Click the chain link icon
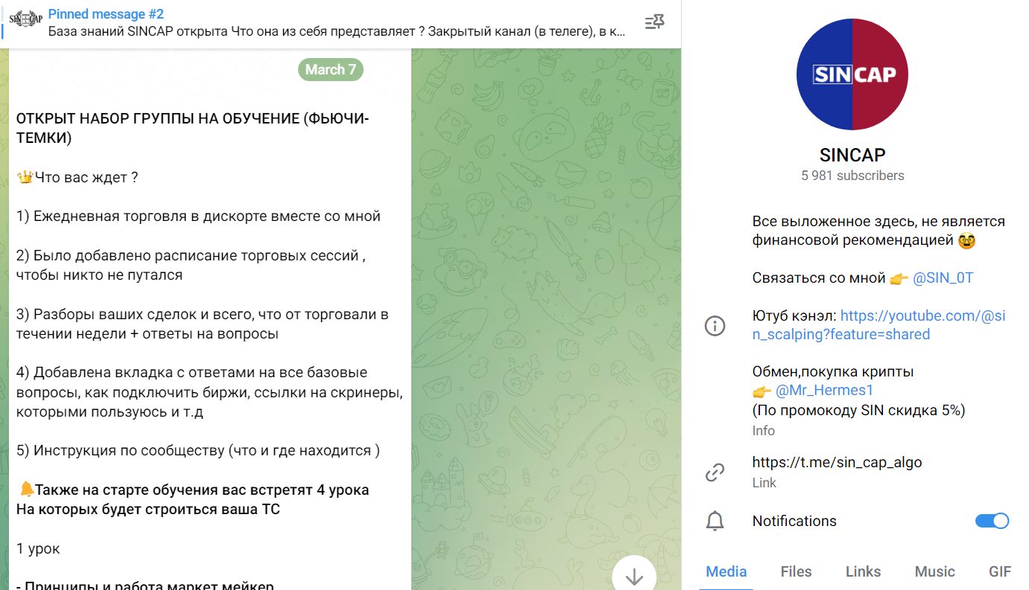Viewport: 1029px width, 590px height. [x=715, y=472]
